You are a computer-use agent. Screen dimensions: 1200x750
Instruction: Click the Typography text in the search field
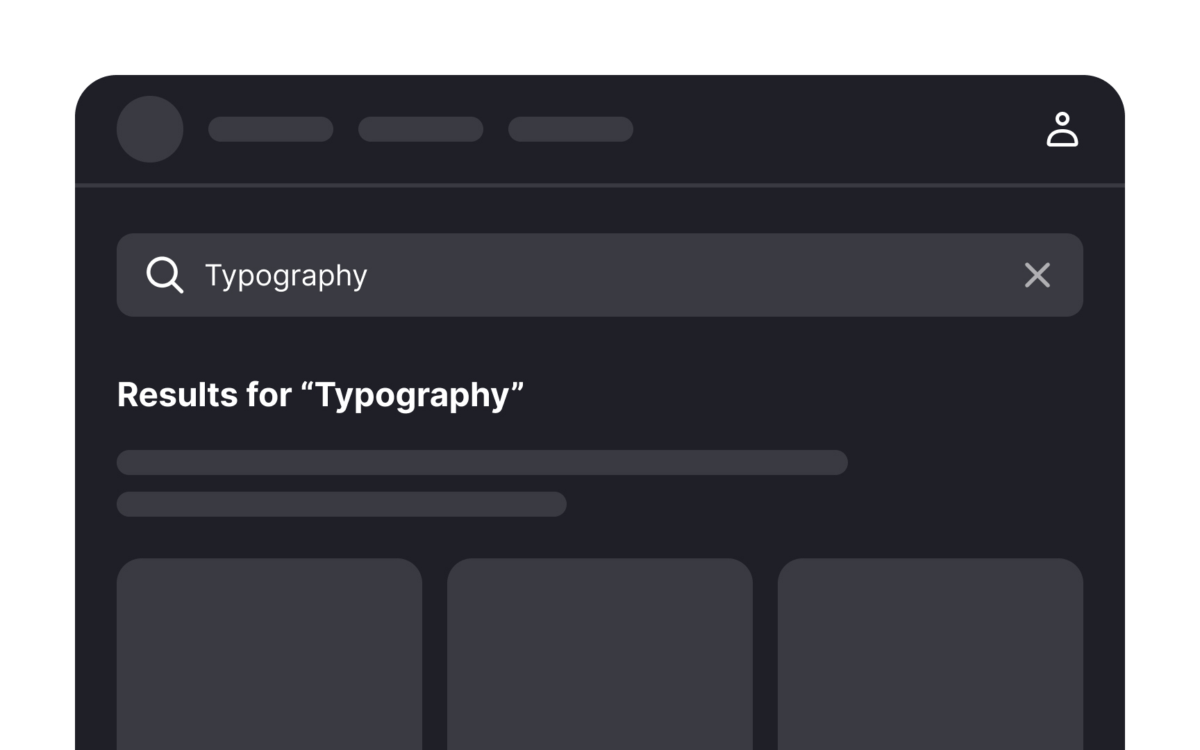tap(285, 275)
